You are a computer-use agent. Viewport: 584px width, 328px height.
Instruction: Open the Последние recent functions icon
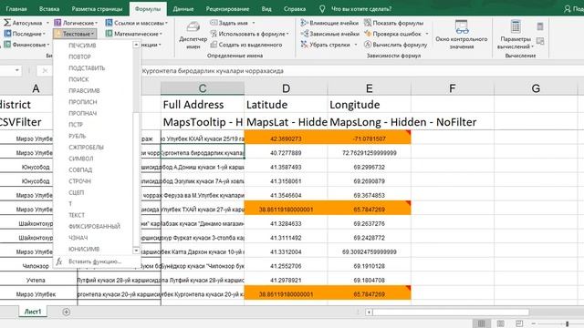point(7,34)
